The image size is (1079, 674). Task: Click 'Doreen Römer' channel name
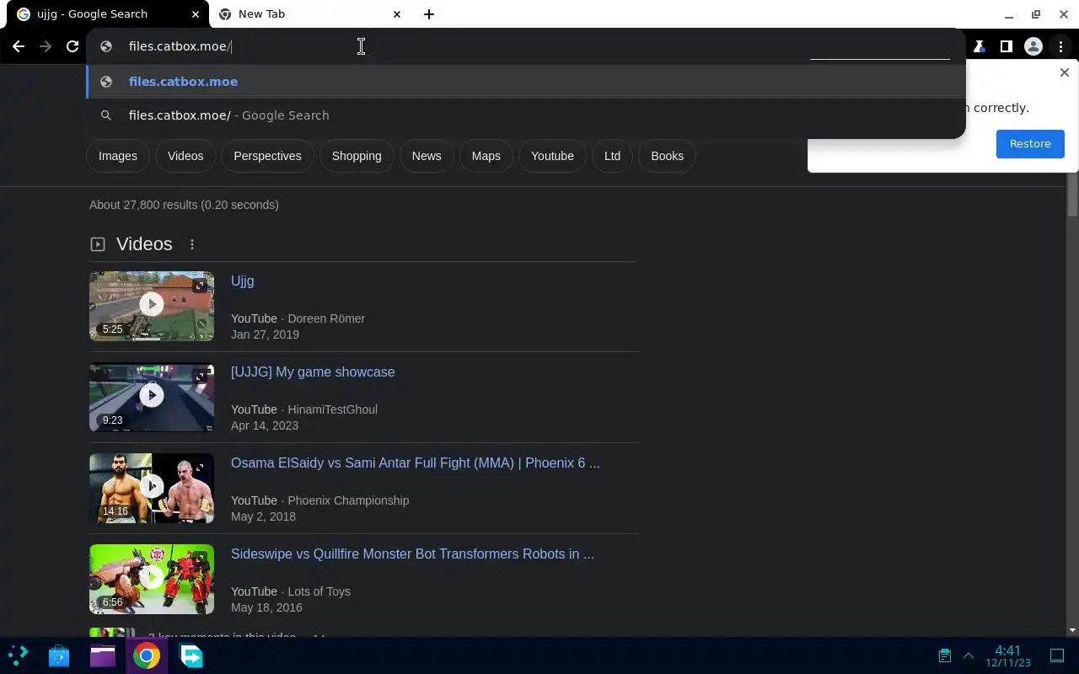(326, 318)
